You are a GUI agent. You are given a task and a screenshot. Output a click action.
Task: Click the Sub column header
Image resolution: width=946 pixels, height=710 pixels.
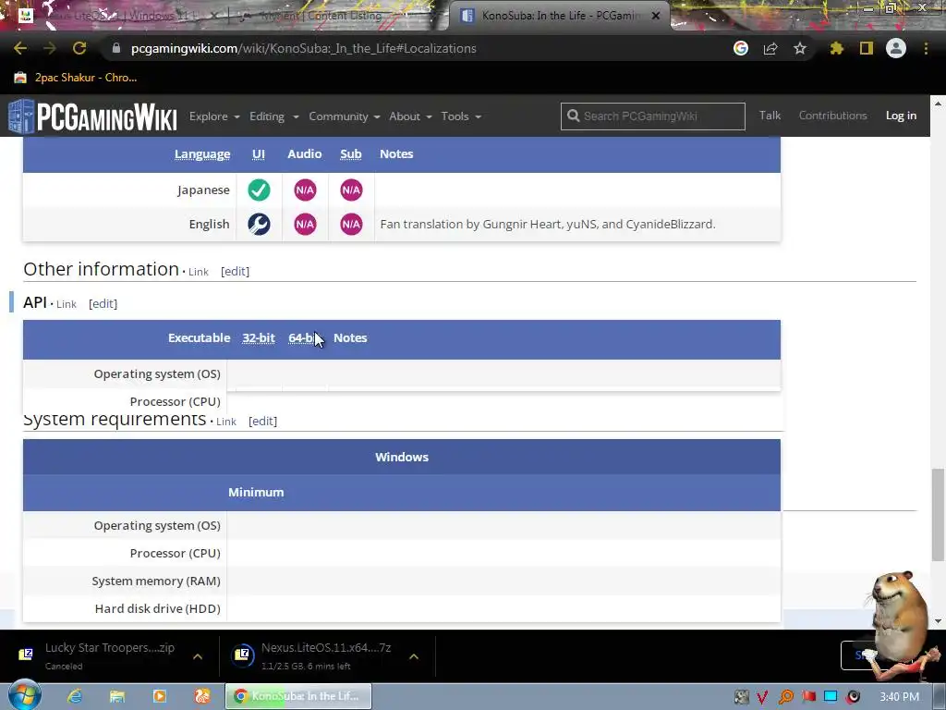coord(350,154)
